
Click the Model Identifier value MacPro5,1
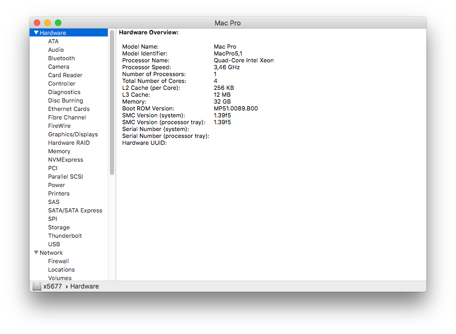pos(228,53)
